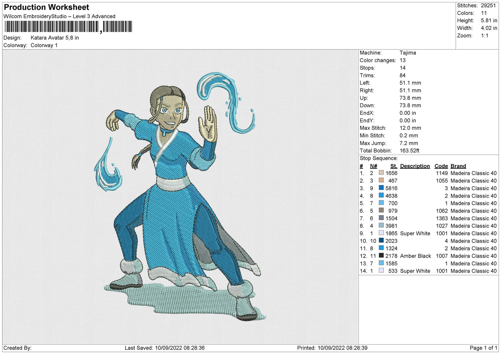501x354 pixels.
Task: Click the 'Stop Sequence:' label
Action: click(379, 158)
